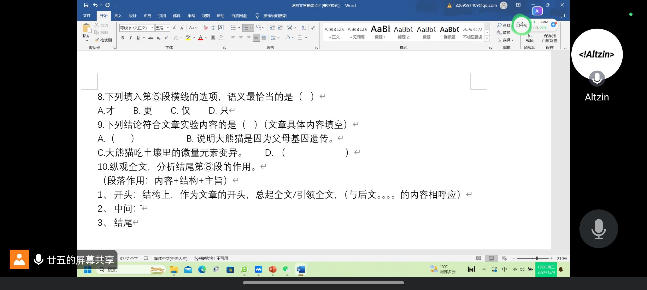Viewport: 647px width, 290px height.
Task: Switch to the 插入 ribbon tab
Action: coord(118,16)
